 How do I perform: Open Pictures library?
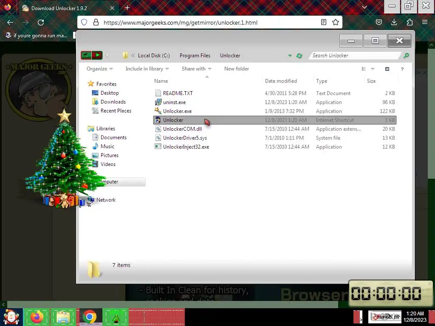pos(109,155)
